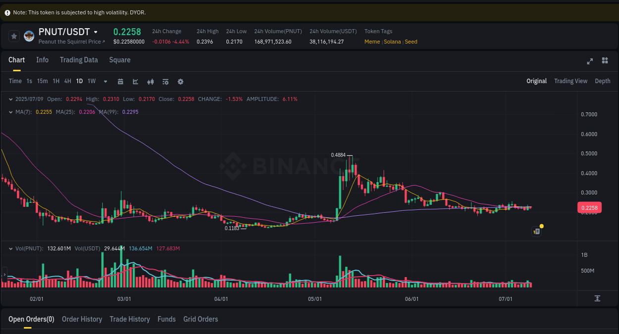The width and height of the screenshot is (619, 334).
Task: Open the extra timeframes dropdown arrow
Action: (x=105, y=81)
